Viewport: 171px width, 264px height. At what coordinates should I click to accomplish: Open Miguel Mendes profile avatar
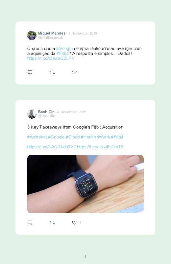click(x=32, y=36)
